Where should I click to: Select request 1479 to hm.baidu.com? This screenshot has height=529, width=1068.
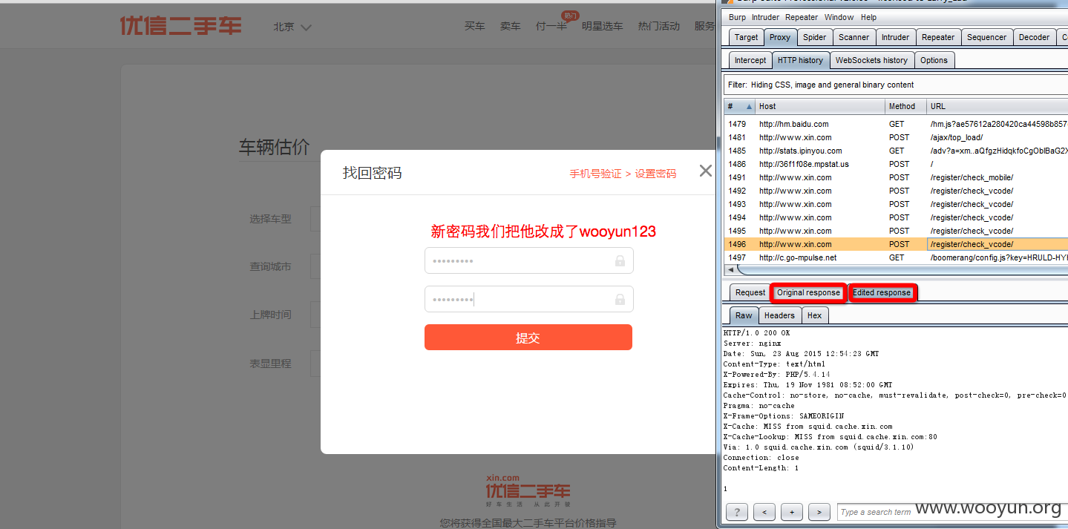[x=896, y=124]
